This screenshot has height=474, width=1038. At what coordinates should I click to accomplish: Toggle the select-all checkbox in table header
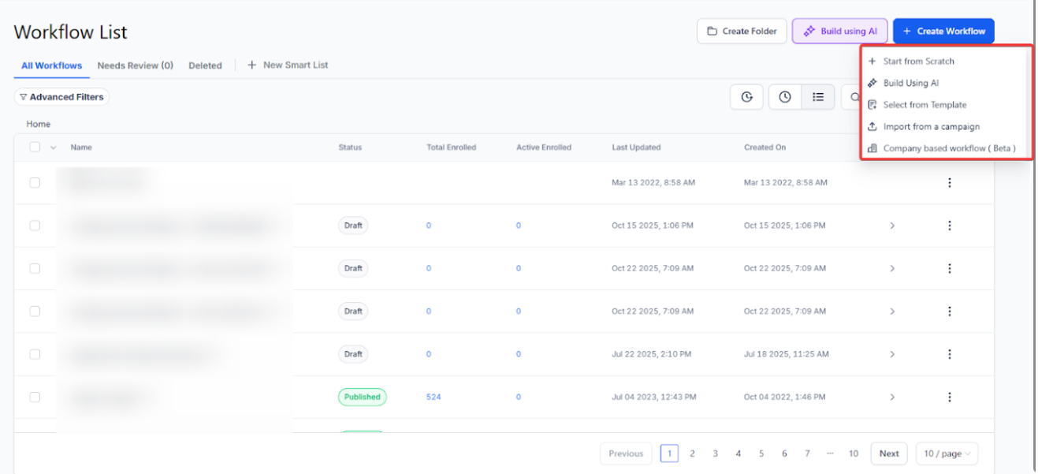point(35,147)
